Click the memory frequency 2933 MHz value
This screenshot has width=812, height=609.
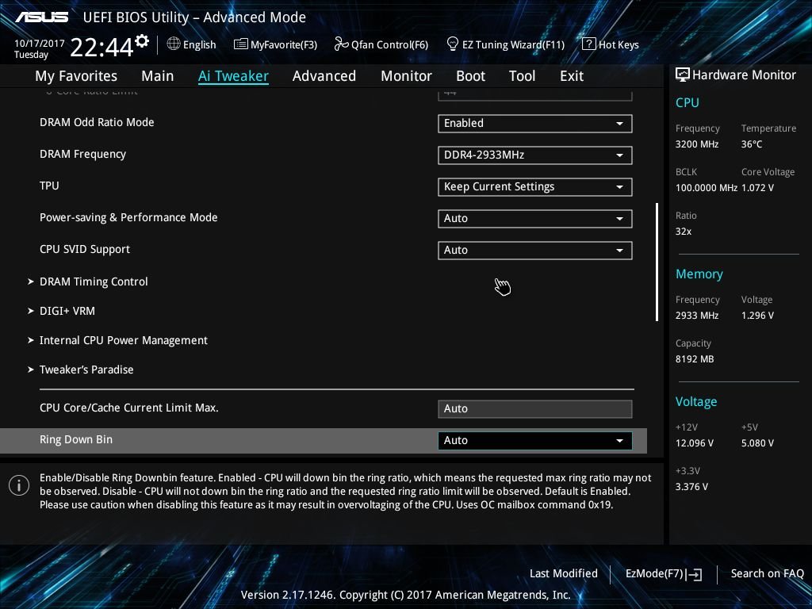click(697, 316)
